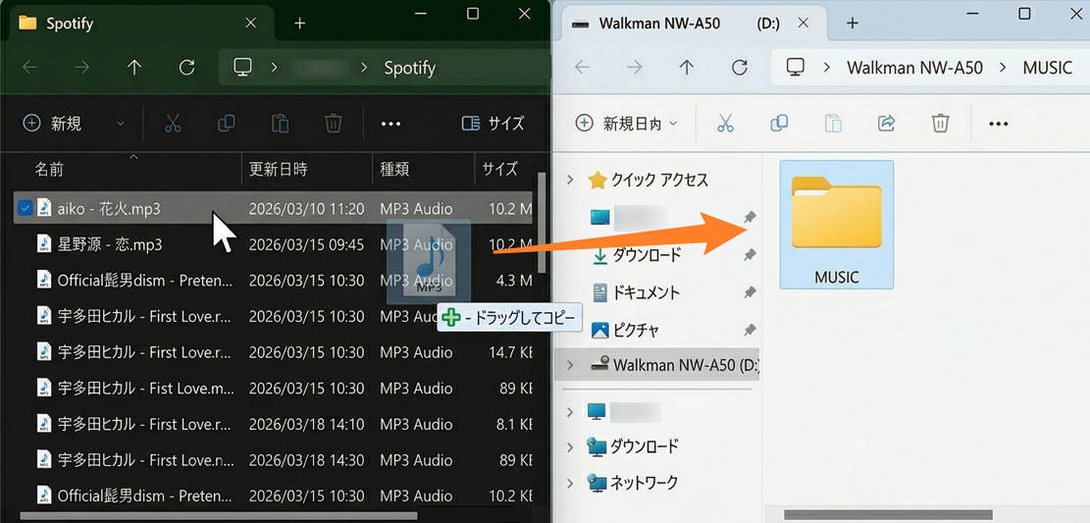The width and height of the screenshot is (1090, 523).
Task: Open 新規 dropdown arrow in Walkman window
Action: pyautogui.click(x=672, y=124)
